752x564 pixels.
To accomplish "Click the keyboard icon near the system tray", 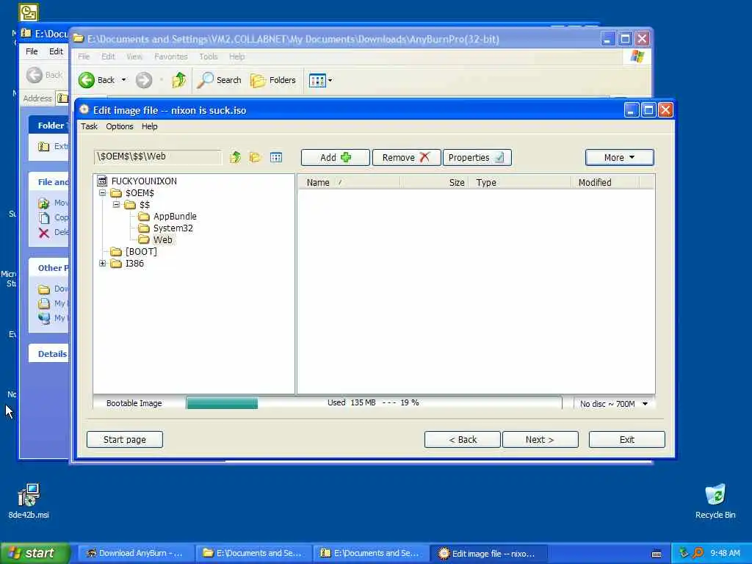I will [x=657, y=554].
